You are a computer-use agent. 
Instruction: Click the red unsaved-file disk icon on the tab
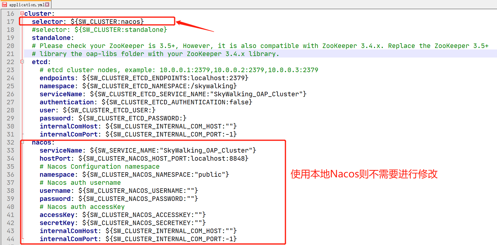click(4, 4)
